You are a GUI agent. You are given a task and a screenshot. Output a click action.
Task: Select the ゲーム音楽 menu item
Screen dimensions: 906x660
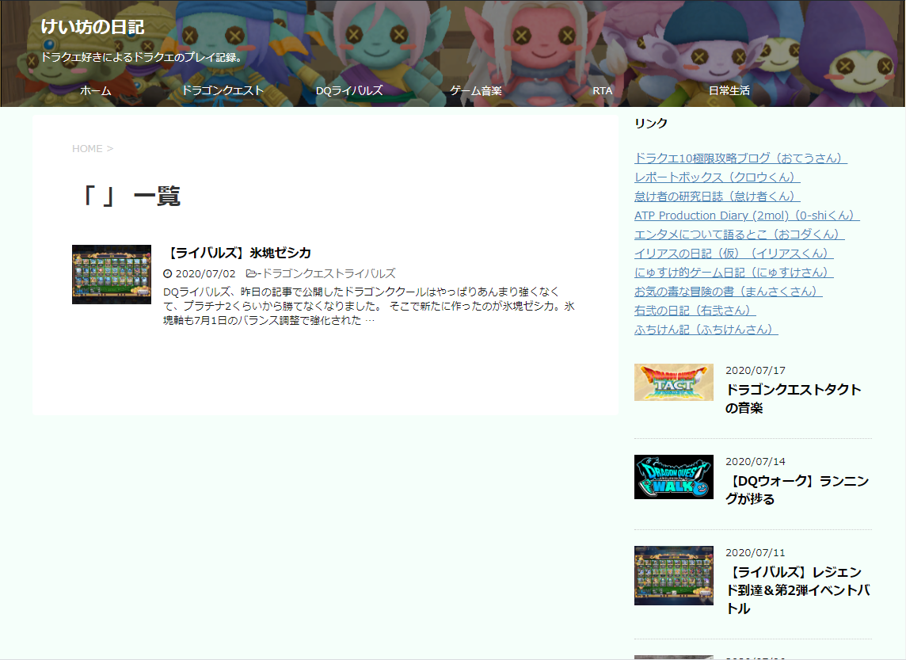[475, 91]
